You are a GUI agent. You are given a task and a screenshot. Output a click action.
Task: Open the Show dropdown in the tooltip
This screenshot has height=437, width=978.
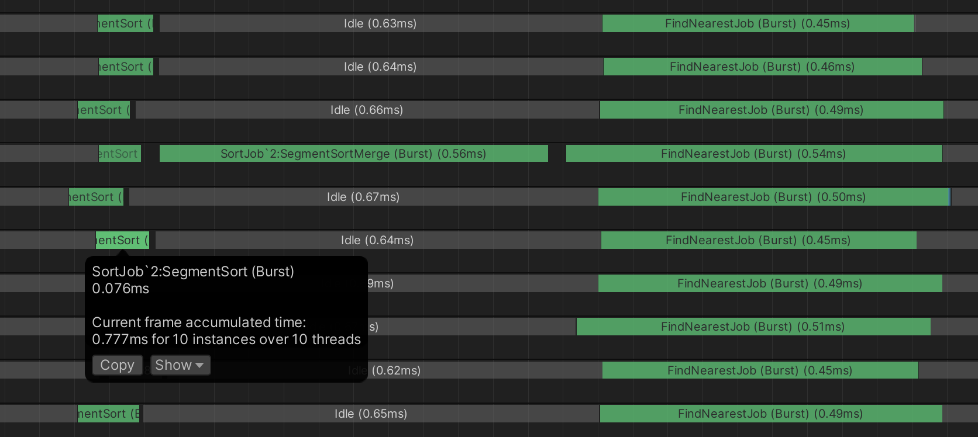(x=180, y=365)
